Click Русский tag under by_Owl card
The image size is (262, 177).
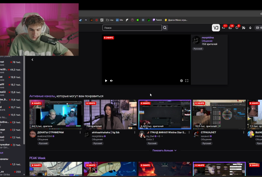point(152,144)
